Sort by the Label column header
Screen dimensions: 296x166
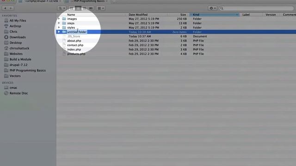point(246,14)
